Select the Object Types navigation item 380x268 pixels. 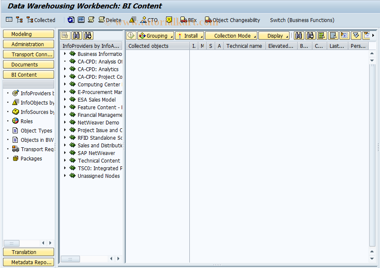pyautogui.click(x=32, y=130)
